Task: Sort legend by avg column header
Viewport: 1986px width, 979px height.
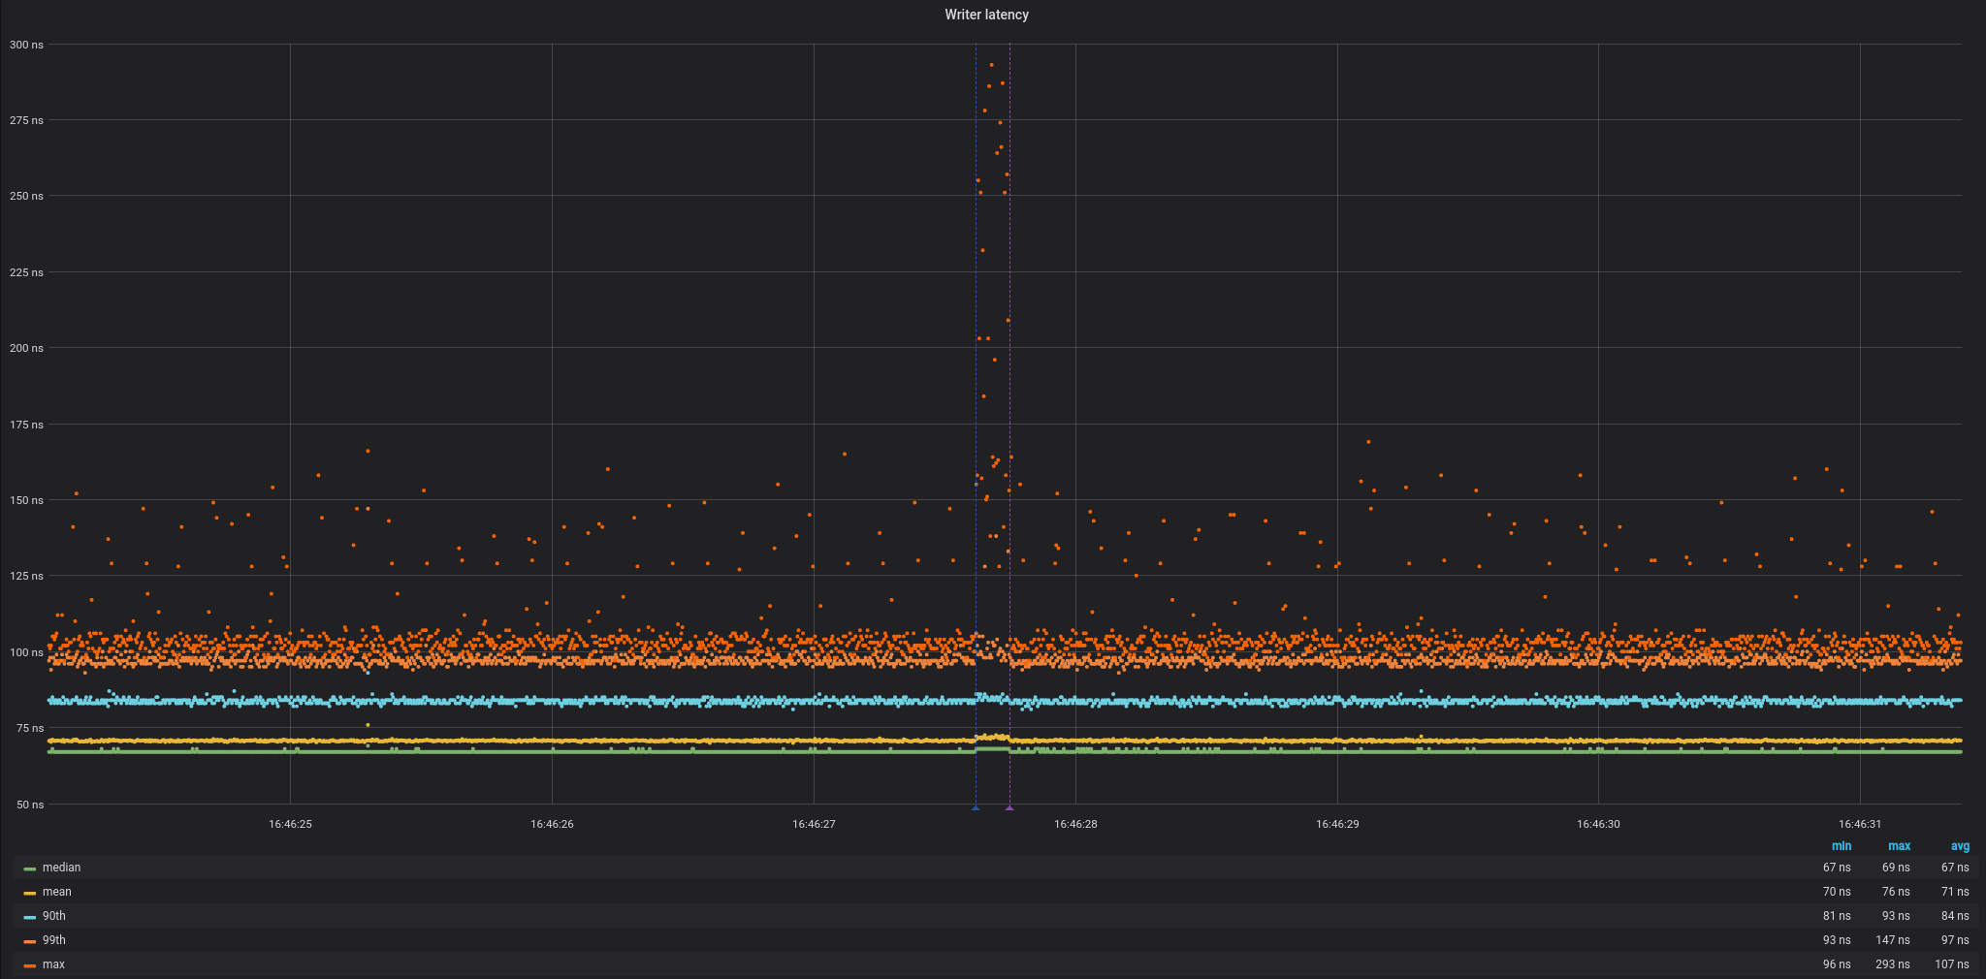Action: (x=1960, y=846)
